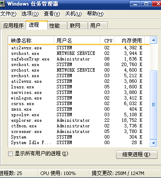Open the 文件(F) menu
This screenshot has height=178, width=161.
[9, 14]
